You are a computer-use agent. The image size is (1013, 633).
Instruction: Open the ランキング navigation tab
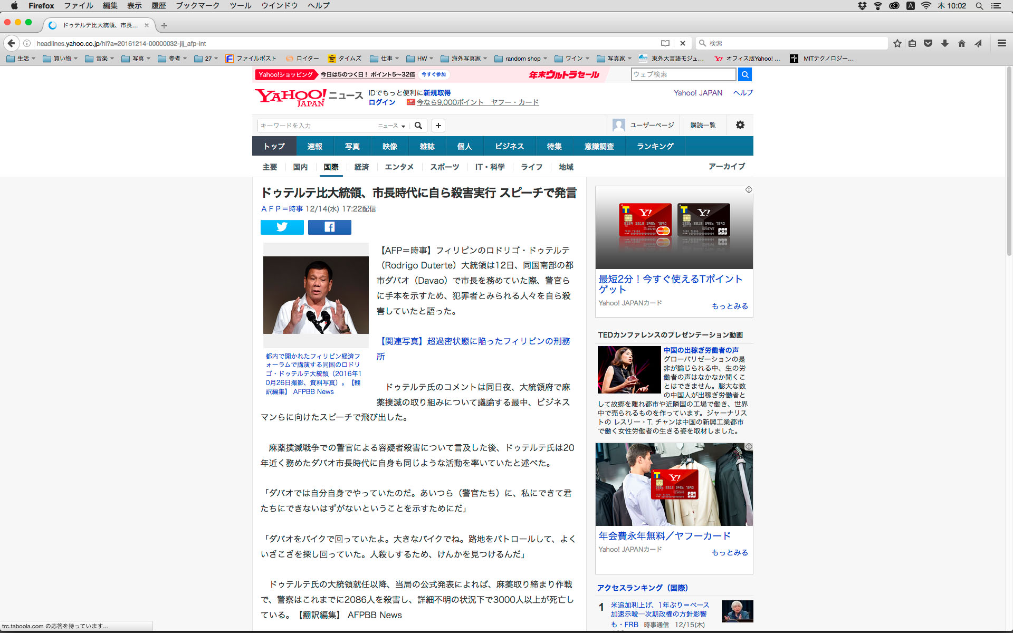pyautogui.click(x=655, y=146)
